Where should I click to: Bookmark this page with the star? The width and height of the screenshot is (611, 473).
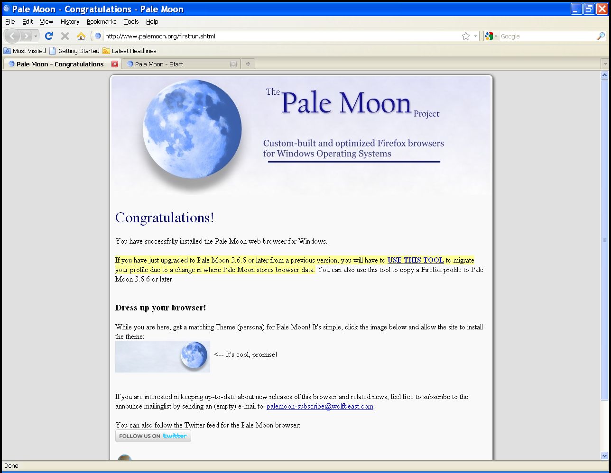point(466,36)
